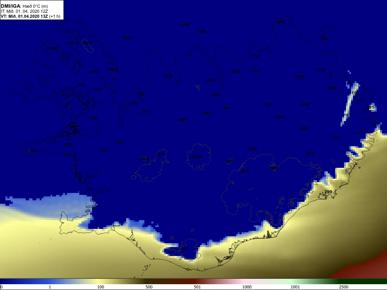Click the map value "-660"

[x=280, y=22]
